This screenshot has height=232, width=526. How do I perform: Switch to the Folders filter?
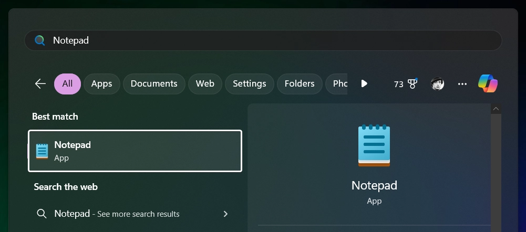click(300, 84)
